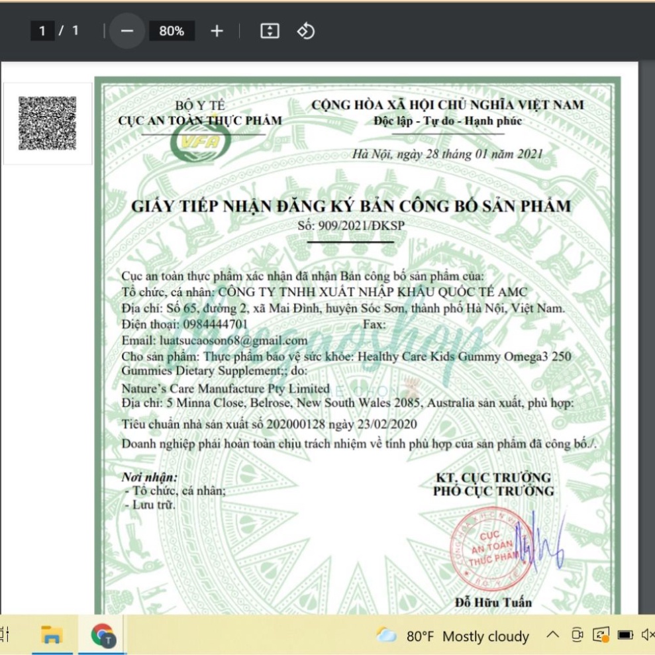This screenshot has width=655, height=655.
Task: Toggle fit to page view
Action: click(270, 31)
